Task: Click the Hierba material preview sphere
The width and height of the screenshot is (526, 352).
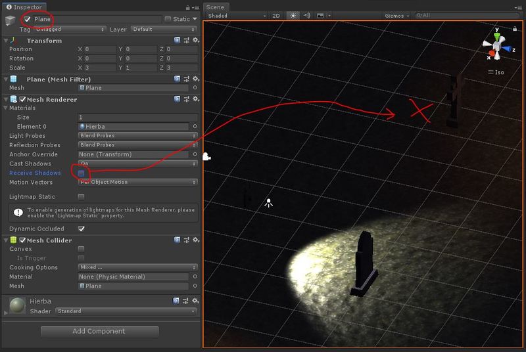Action: coord(17,306)
